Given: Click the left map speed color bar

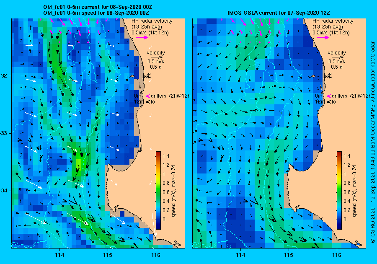Looking at the screenshot, I should (x=158, y=190).
